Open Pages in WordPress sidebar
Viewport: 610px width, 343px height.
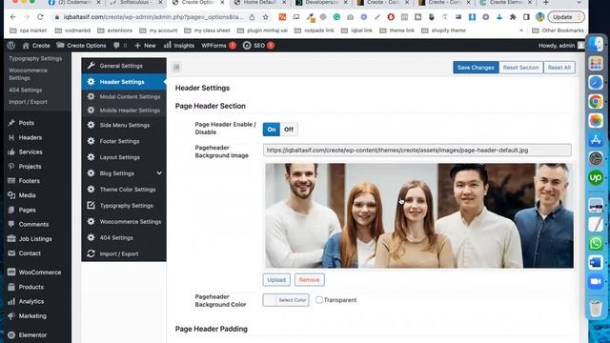[27, 210]
